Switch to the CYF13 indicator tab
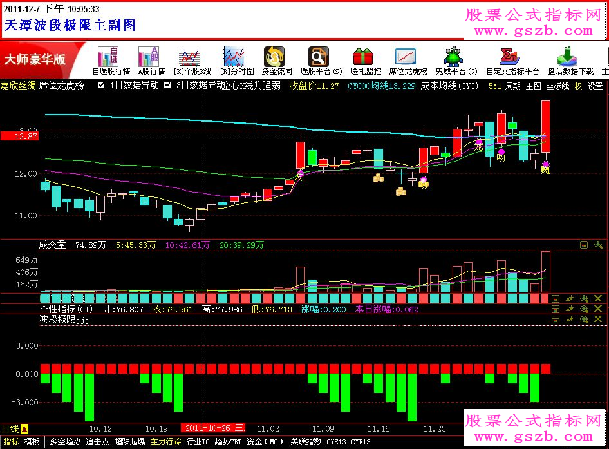The height and width of the screenshot is (449, 609). (361, 442)
